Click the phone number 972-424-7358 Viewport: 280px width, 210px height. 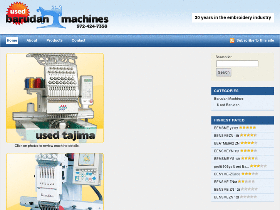pyautogui.click(x=92, y=26)
